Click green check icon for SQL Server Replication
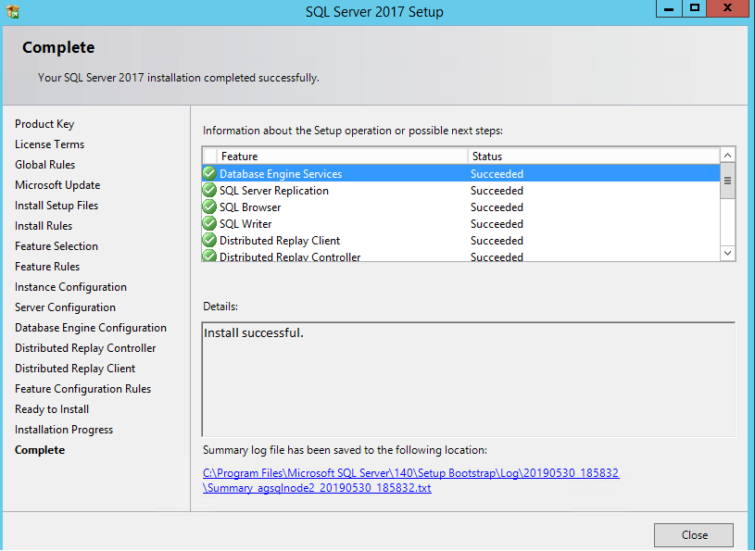Screen dimensions: 755x551 (x=209, y=190)
